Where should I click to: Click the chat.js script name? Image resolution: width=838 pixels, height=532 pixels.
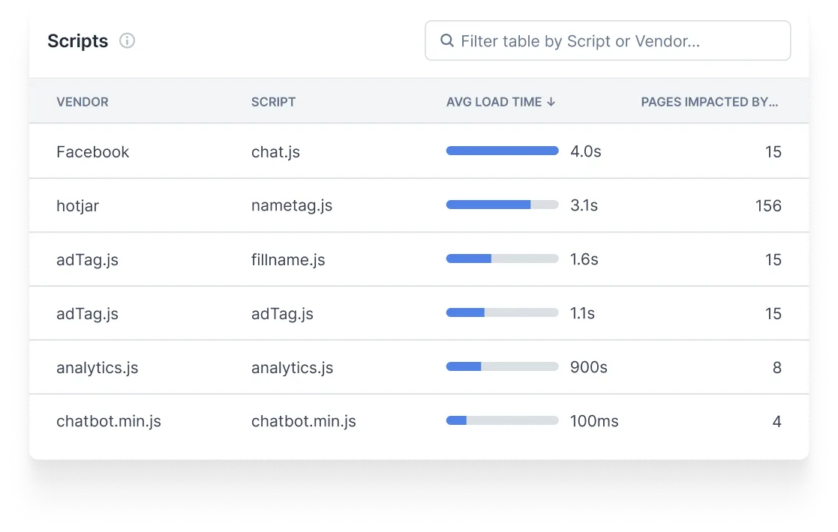[x=275, y=152]
